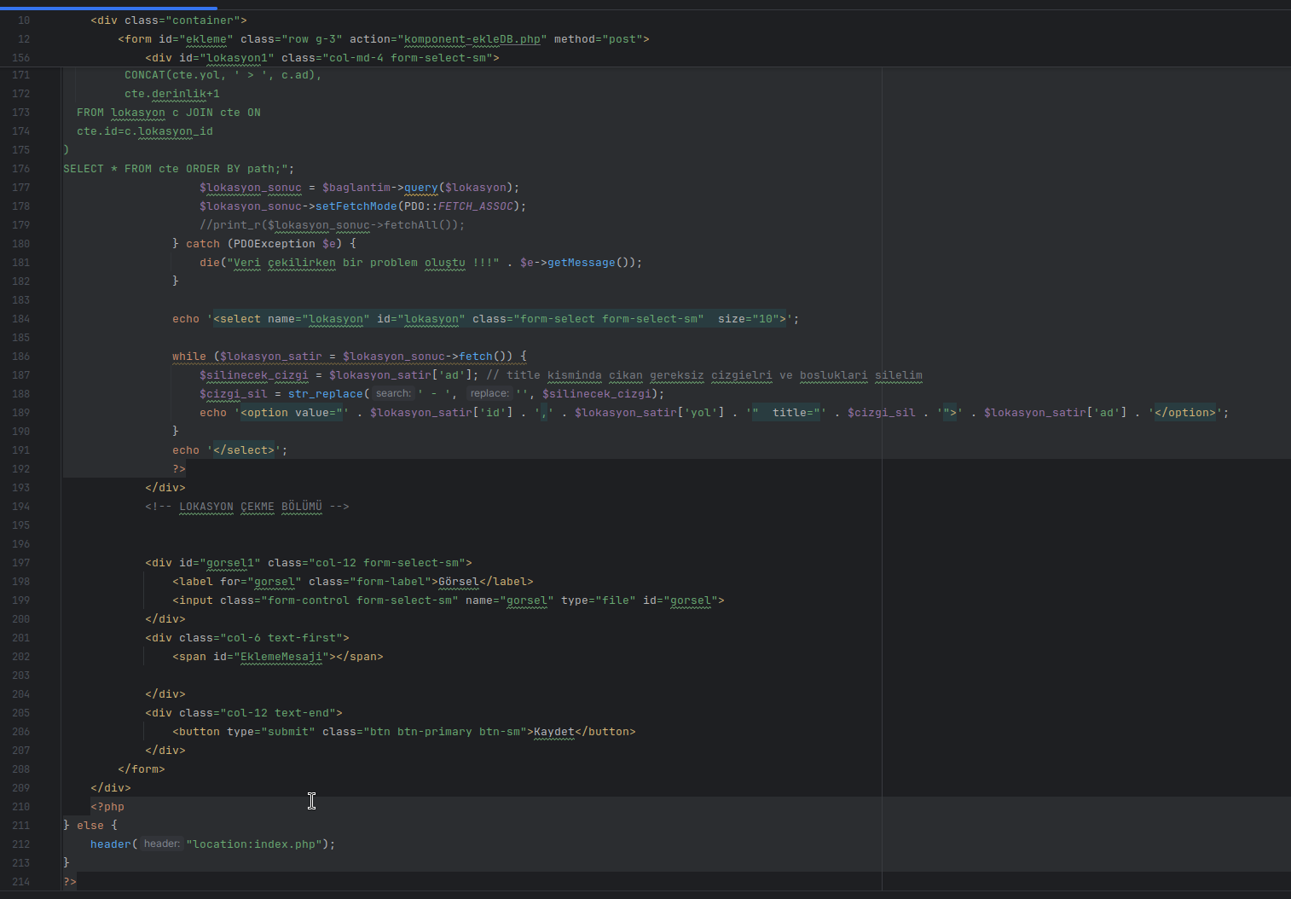The image size is (1291, 899).
Task: Click the 'replace:' parameter hint in str_replace
Action: tap(489, 394)
